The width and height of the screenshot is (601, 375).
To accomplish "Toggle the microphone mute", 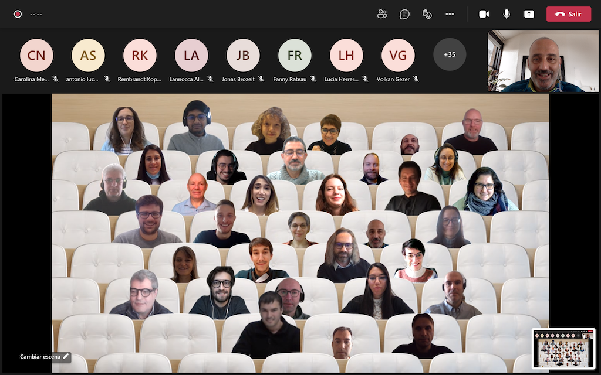I will click(x=507, y=14).
